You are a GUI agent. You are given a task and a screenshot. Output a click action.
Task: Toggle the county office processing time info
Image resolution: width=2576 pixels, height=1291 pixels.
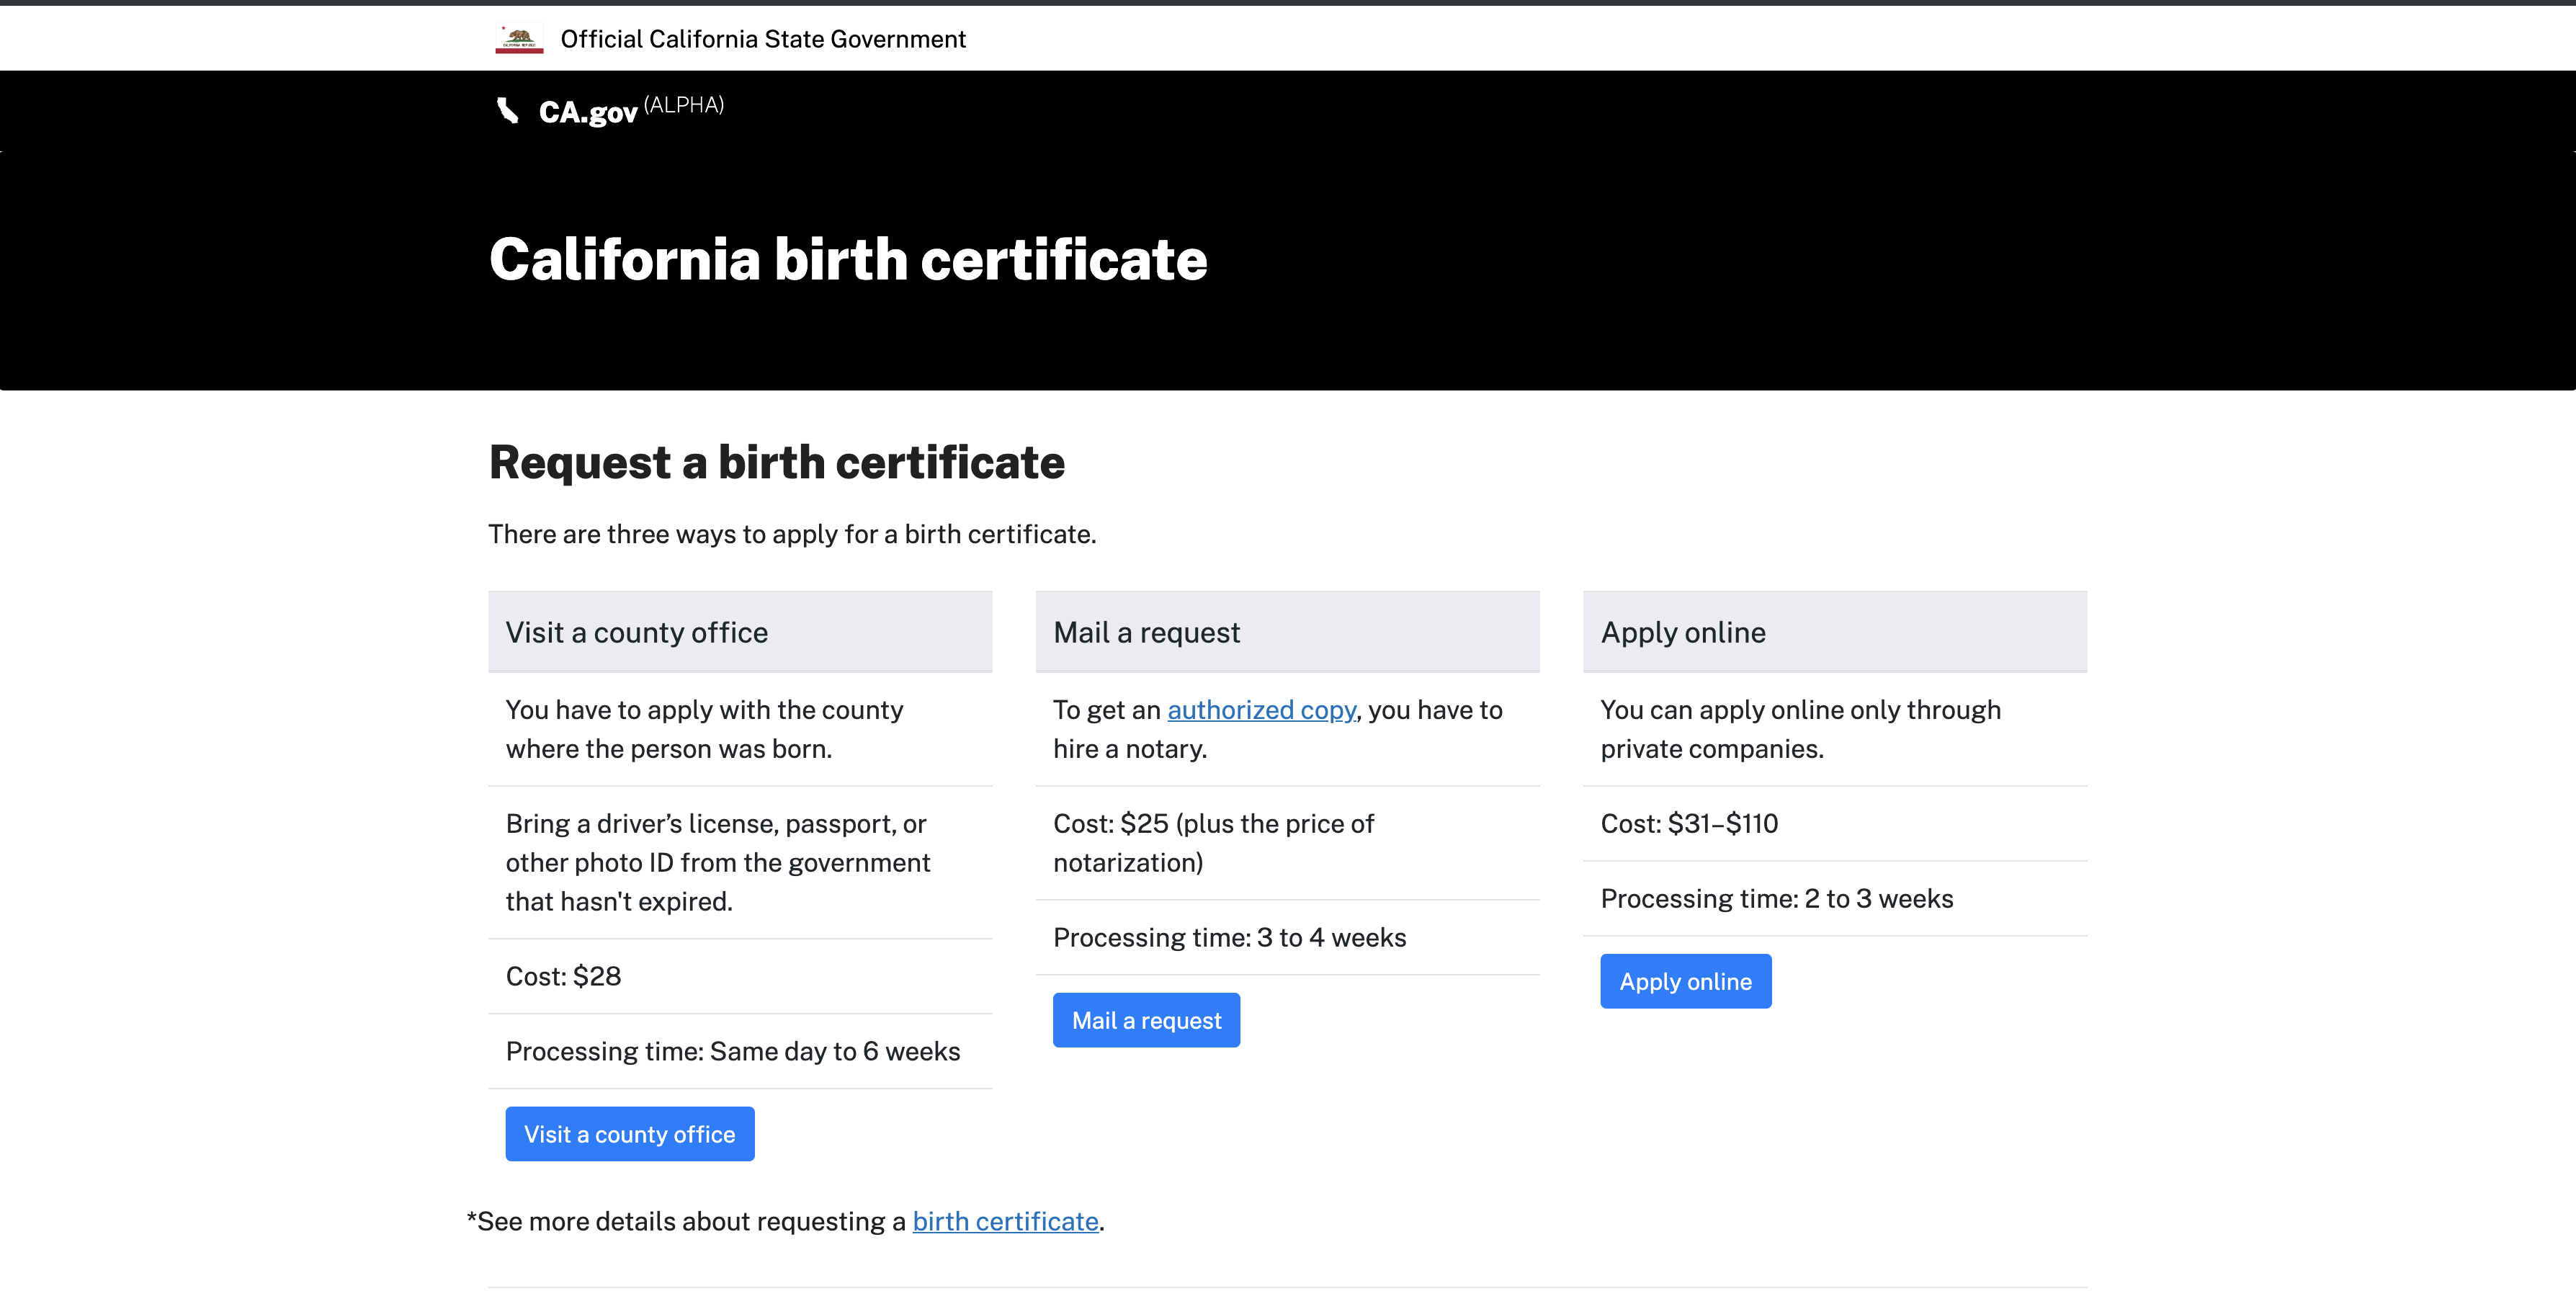click(x=733, y=1049)
